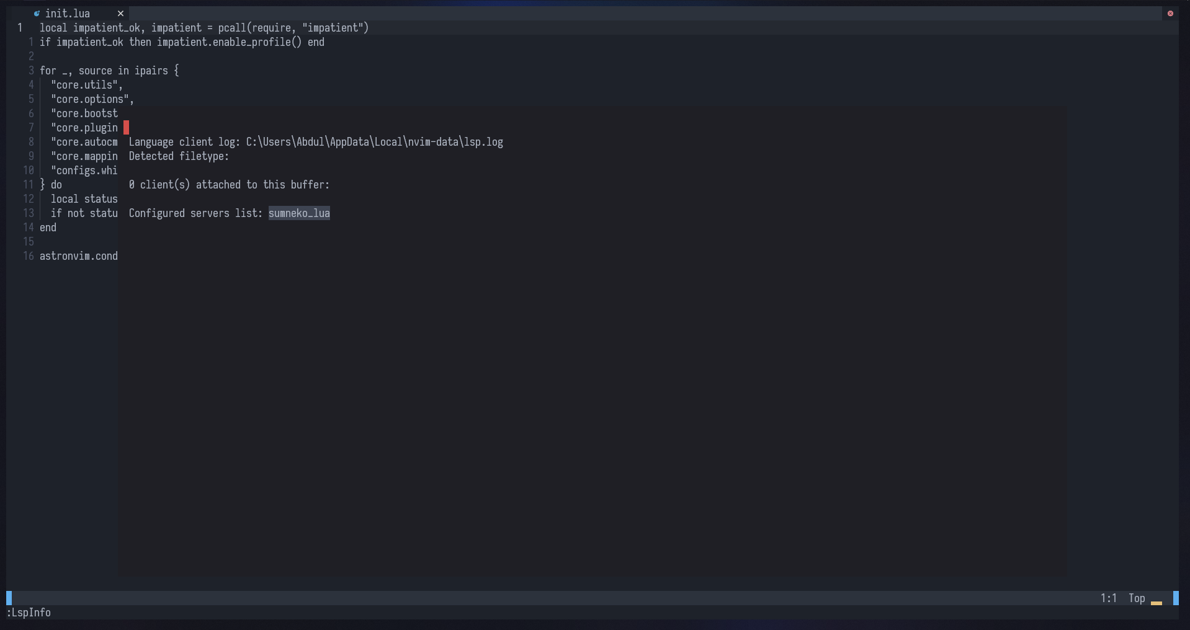Click the red cursor block after core.plugin
This screenshot has width=1190, height=630.
click(x=127, y=127)
